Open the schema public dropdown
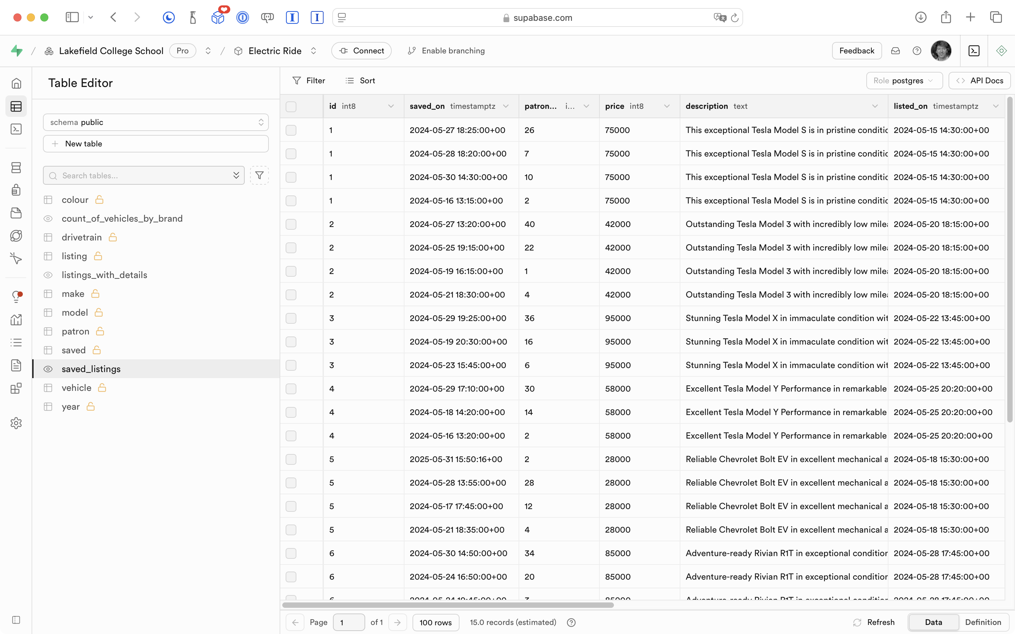 pos(155,122)
